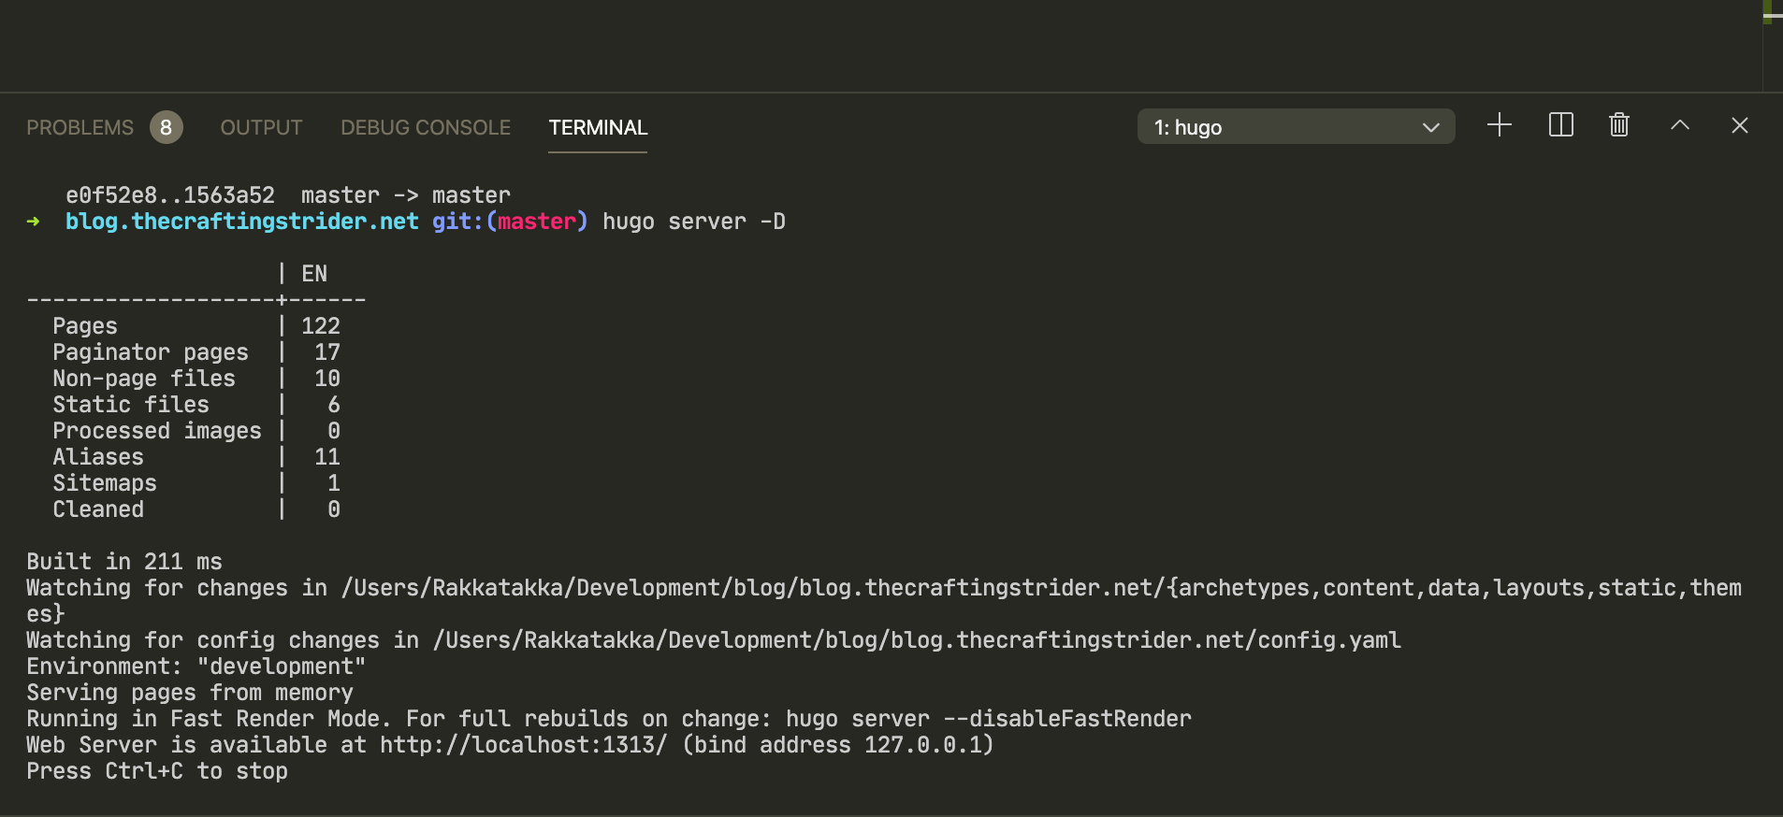Click the '(bind address 127.0.0.1)' text
The height and width of the screenshot is (817, 1783).
tap(838, 745)
